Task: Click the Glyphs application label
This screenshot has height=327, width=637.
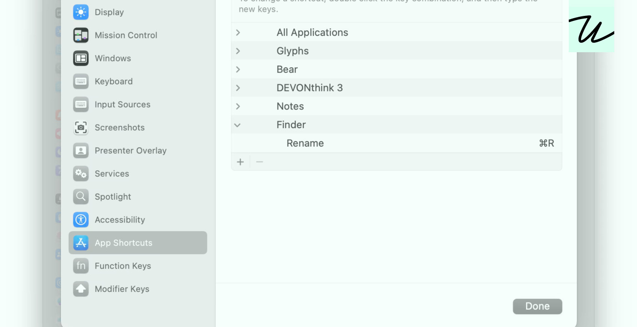Action: 293,51
